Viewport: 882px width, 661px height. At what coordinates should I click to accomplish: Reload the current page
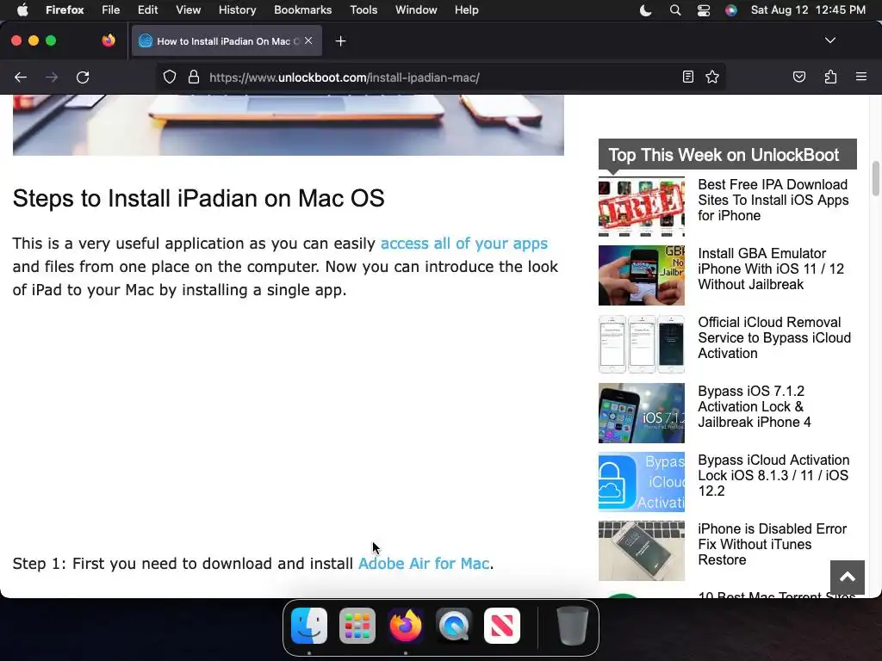(x=83, y=77)
